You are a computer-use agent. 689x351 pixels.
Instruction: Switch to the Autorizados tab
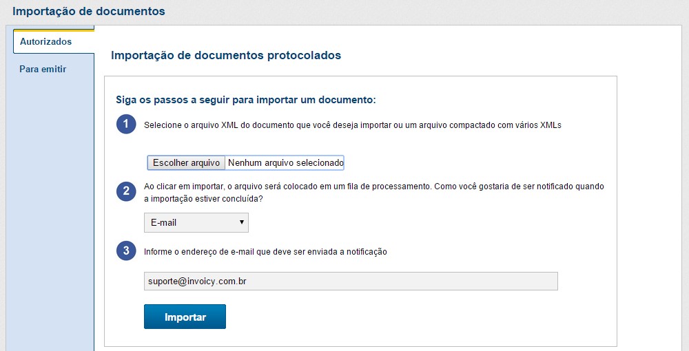pyautogui.click(x=46, y=42)
